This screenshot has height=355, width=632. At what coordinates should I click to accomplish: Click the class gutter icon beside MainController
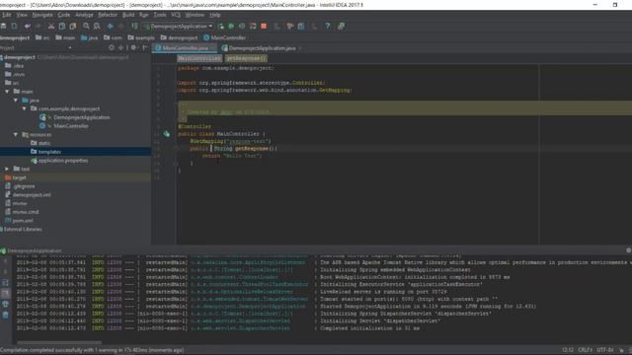167,134
